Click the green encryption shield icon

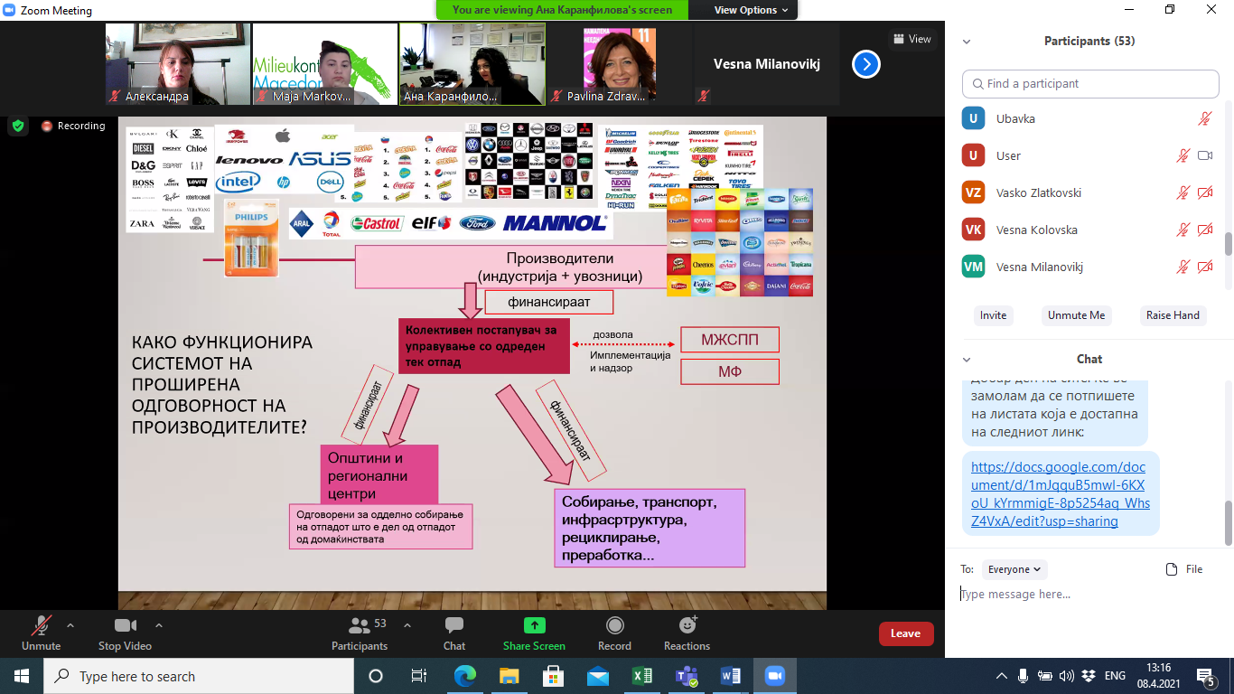(18, 126)
